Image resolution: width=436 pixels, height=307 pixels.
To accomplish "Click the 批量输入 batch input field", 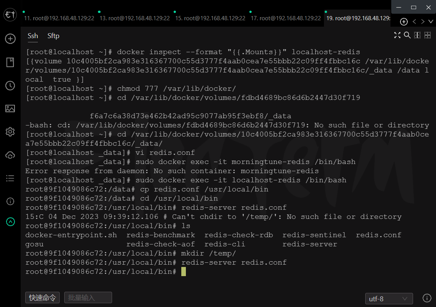I will pyautogui.click(x=88, y=297).
